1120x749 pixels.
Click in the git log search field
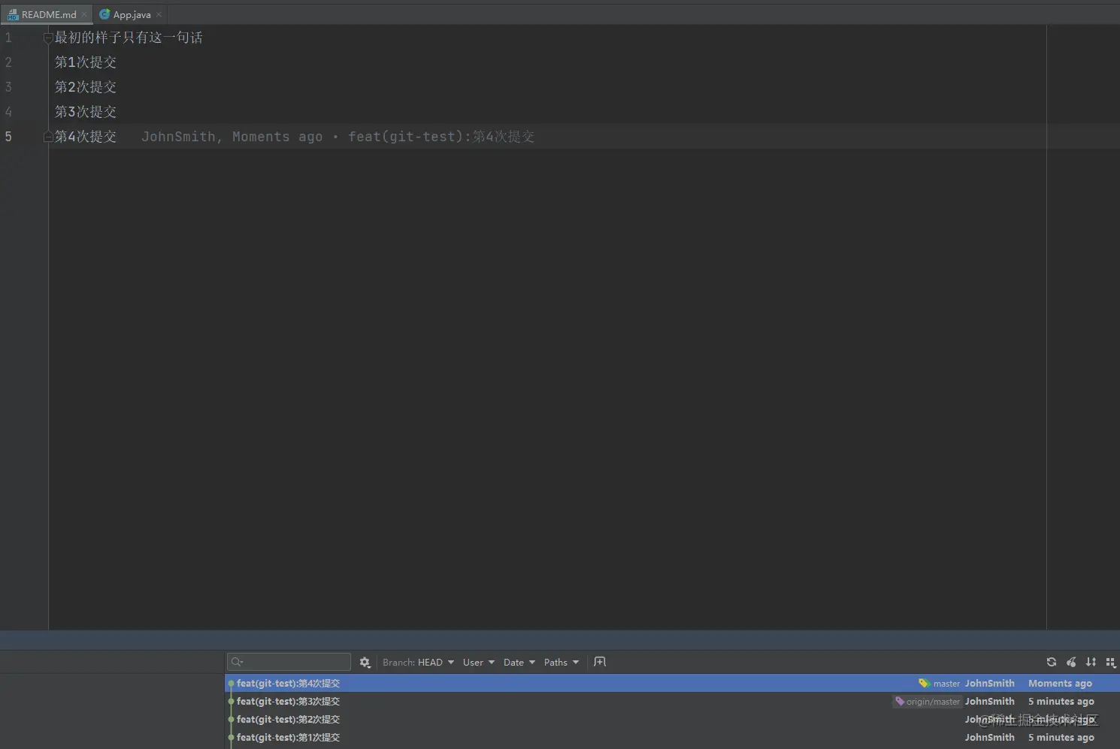point(289,662)
